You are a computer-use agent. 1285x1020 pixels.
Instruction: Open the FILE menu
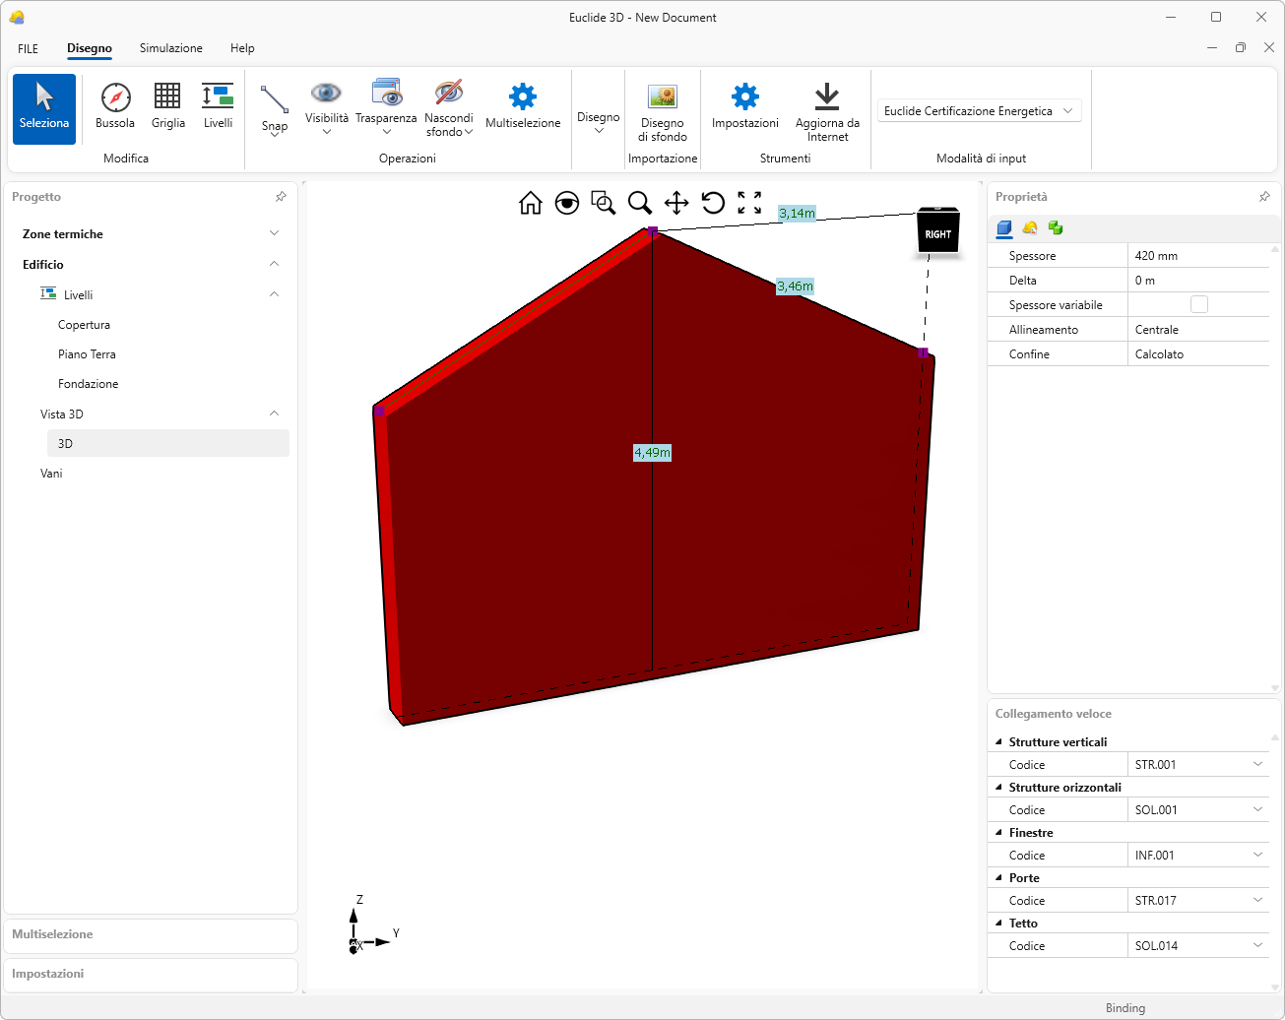click(x=28, y=48)
